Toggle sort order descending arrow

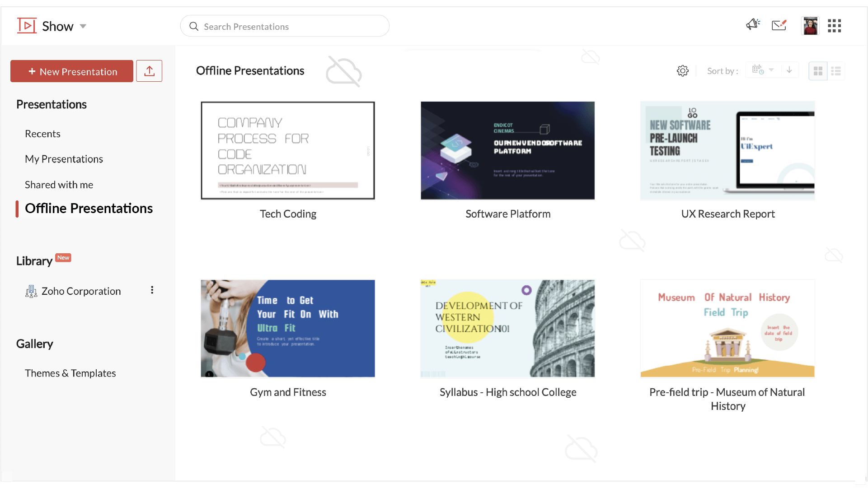tap(789, 70)
